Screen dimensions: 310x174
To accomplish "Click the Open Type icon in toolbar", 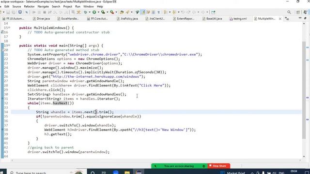I will (x=122, y=12).
